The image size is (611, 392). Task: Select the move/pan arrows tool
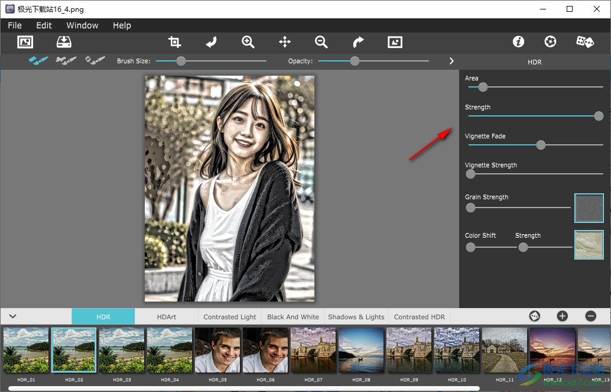pyautogui.click(x=285, y=42)
